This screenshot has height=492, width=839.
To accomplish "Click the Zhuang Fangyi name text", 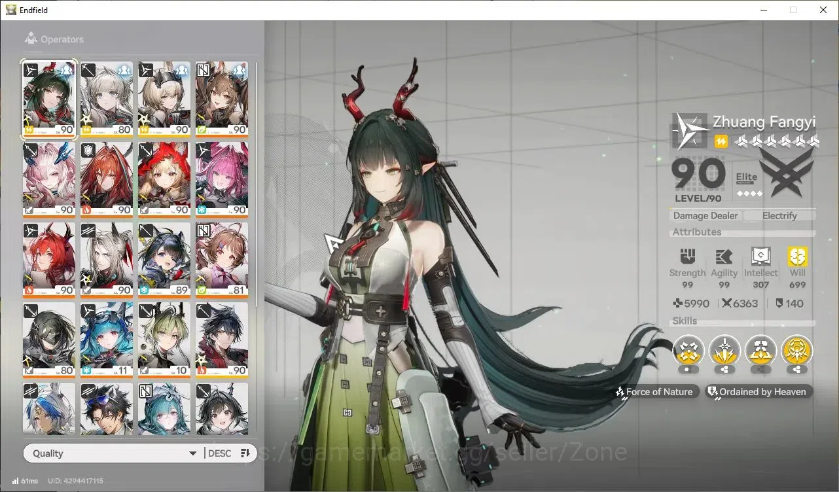I will [764, 122].
